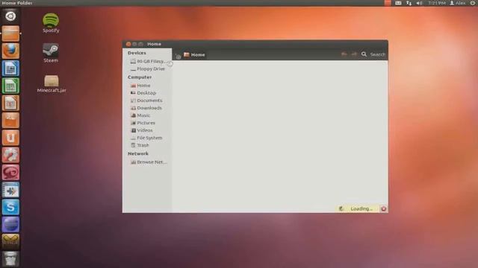Open session gear menu in top panel
Viewport: 478px width, 268px height.
473,3
